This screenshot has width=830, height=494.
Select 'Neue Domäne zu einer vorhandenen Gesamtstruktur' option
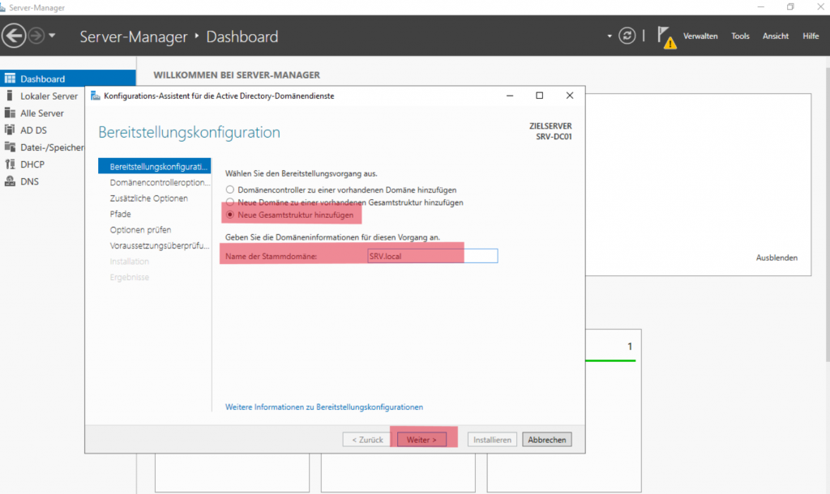click(230, 202)
